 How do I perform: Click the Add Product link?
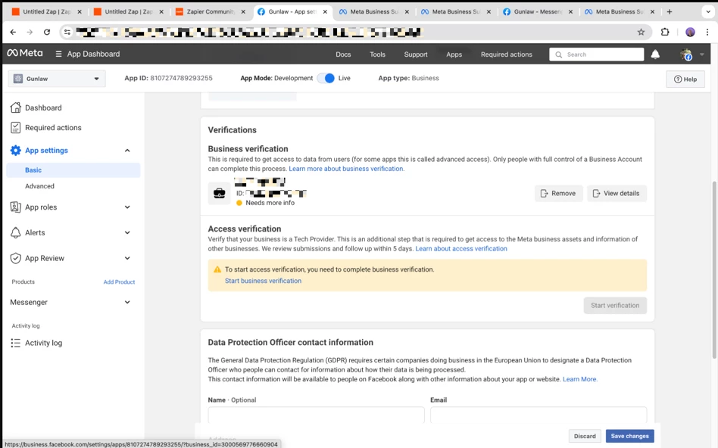point(119,282)
